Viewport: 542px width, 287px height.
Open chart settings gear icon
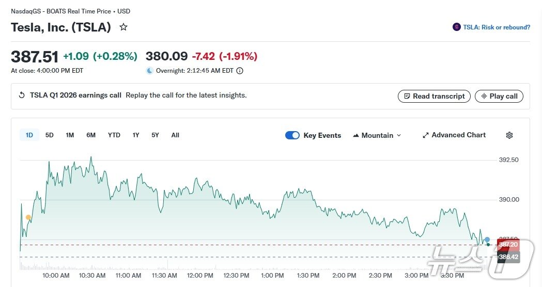point(509,135)
